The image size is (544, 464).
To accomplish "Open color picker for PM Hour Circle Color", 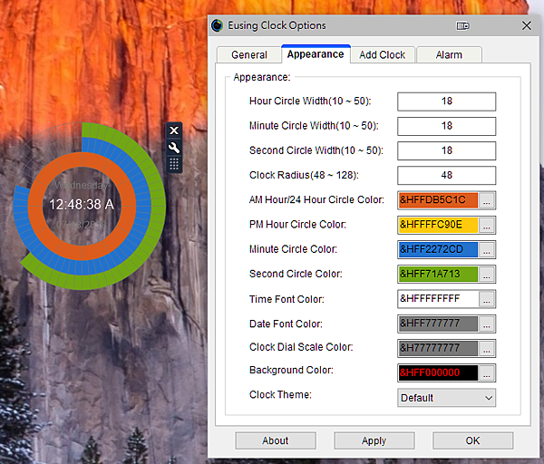I will pyautogui.click(x=486, y=225).
